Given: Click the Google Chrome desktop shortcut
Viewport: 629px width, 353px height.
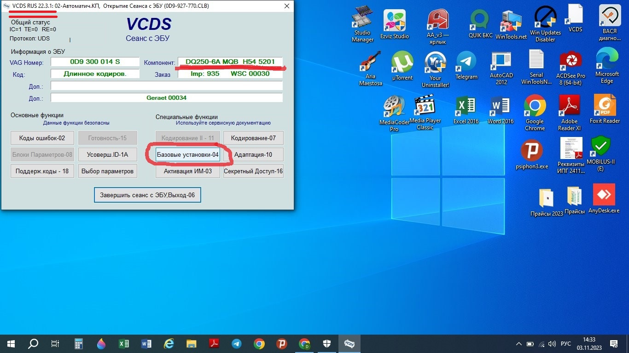Looking at the screenshot, I should [535, 113].
